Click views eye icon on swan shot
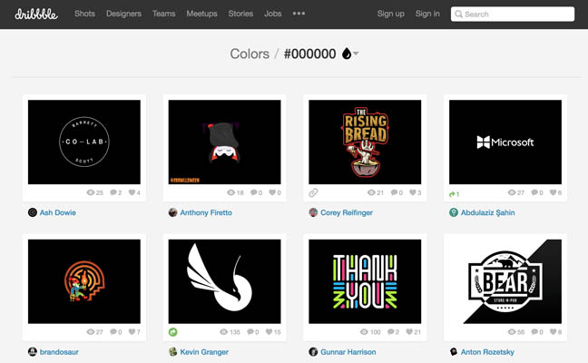 pos(224,332)
